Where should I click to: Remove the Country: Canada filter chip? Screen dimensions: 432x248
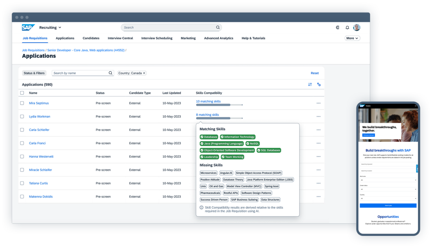point(144,73)
